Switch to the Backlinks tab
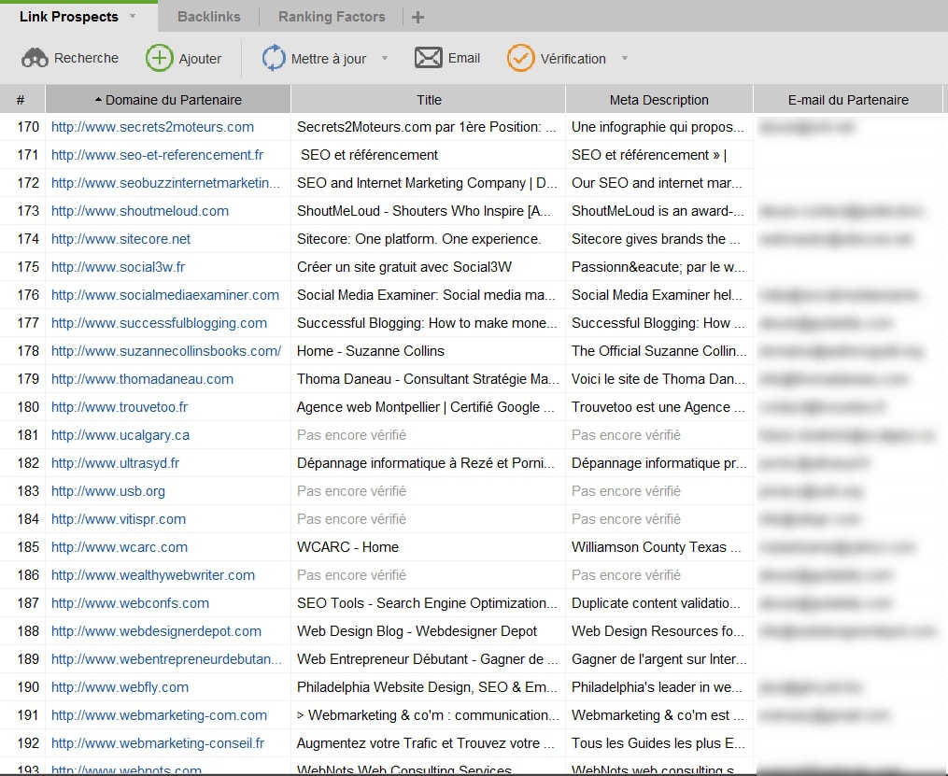Screen dimensions: 948x776 click(209, 16)
